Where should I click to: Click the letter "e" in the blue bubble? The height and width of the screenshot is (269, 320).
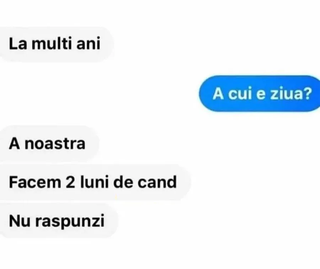[261, 95]
